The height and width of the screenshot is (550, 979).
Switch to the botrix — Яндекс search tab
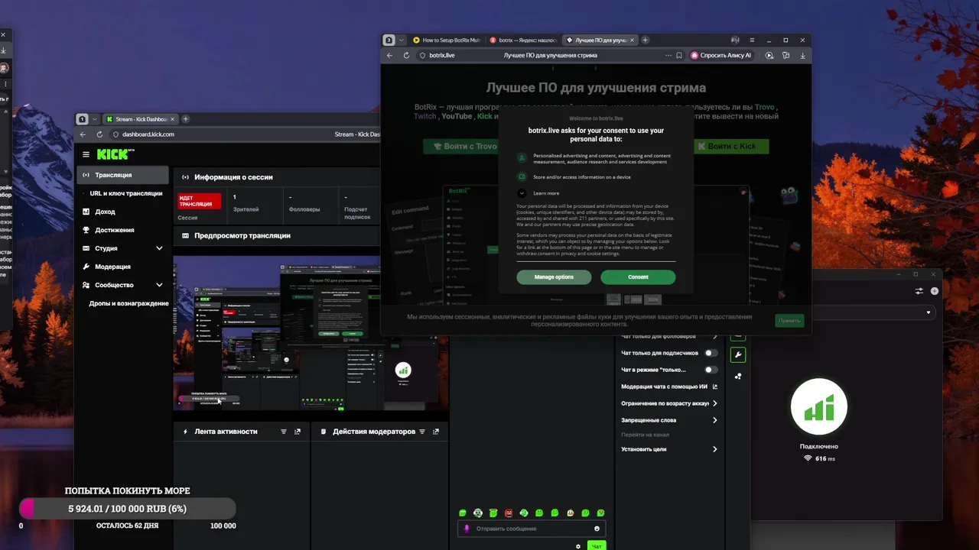pos(523,40)
